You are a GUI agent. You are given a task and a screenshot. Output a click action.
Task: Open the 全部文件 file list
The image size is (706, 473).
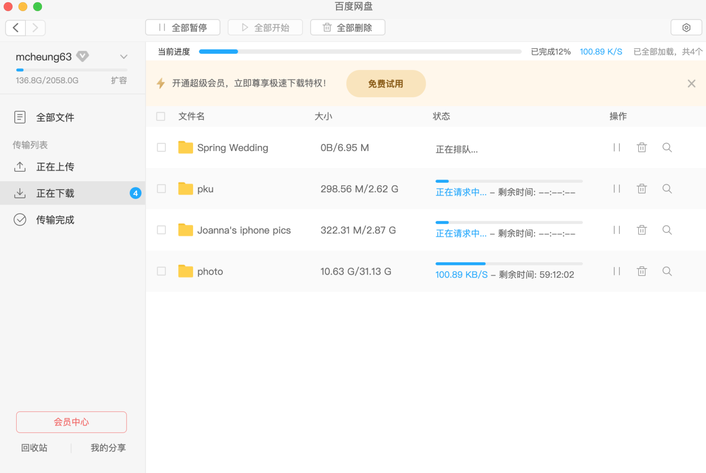55,117
